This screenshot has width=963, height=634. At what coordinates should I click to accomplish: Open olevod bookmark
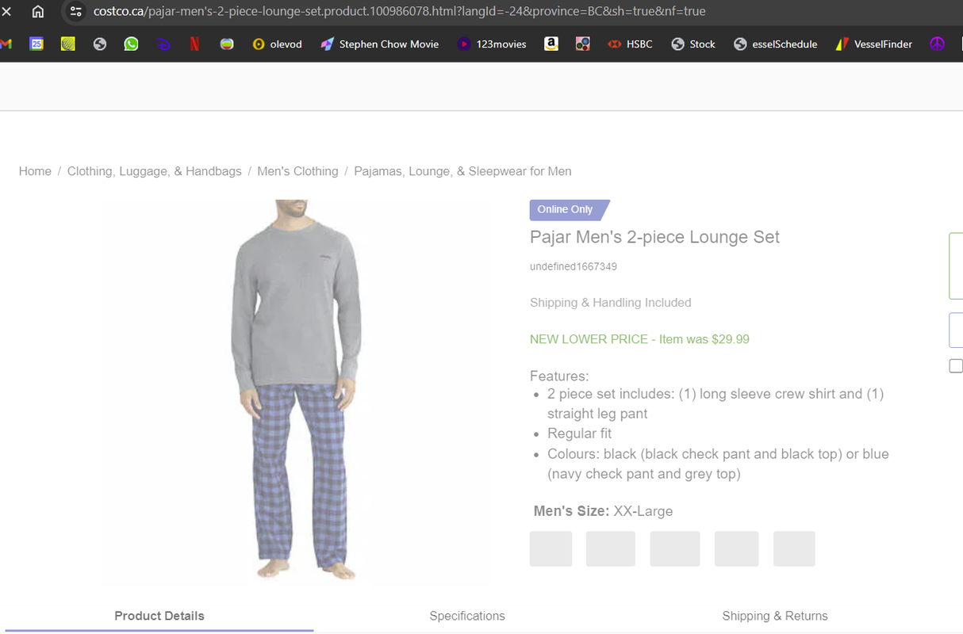pyautogui.click(x=278, y=44)
